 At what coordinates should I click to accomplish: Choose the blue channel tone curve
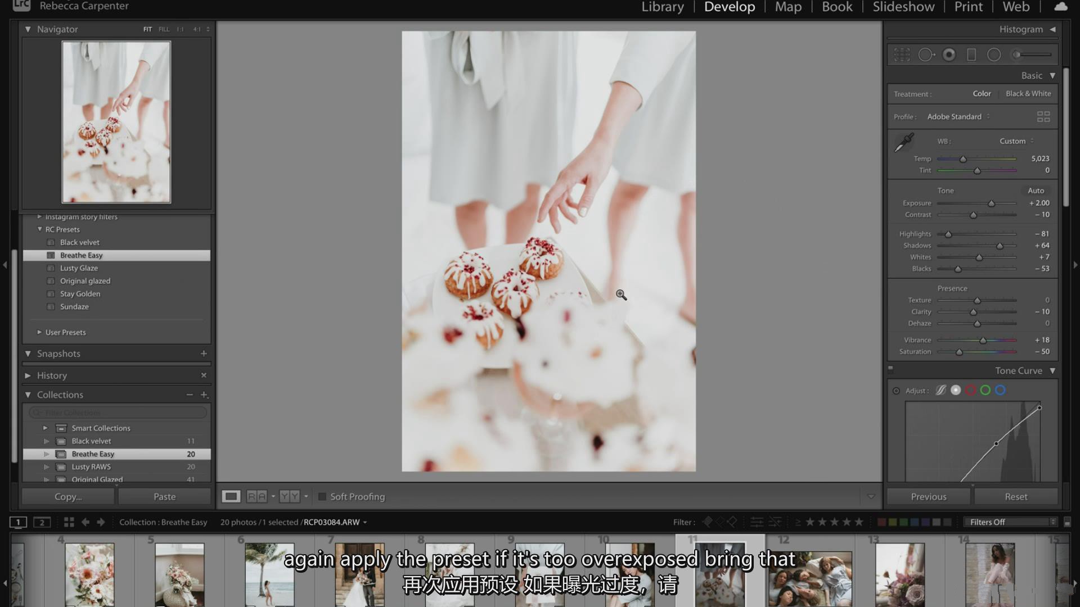click(x=1000, y=390)
